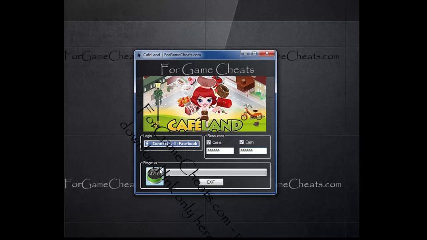This screenshot has width=427, height=240.
Task: Click the EXIT button
Action: [x=211, y=182]
